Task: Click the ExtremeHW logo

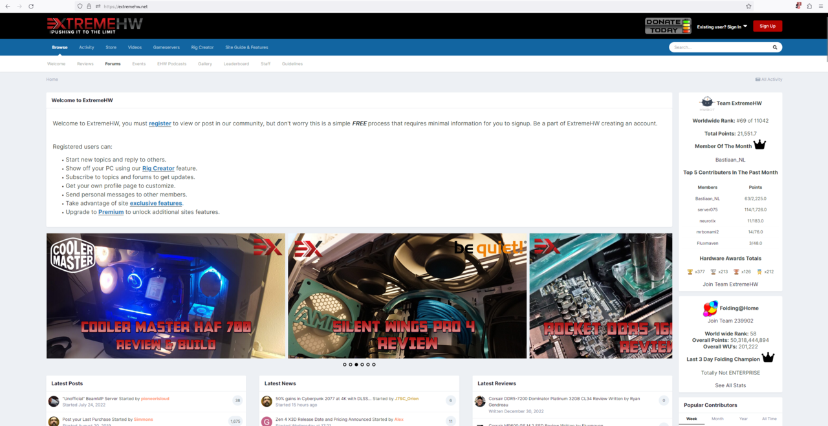Action: point(94,26)
